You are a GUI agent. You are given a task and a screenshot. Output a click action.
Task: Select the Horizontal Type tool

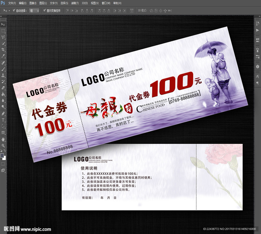[x=3, y=120]
